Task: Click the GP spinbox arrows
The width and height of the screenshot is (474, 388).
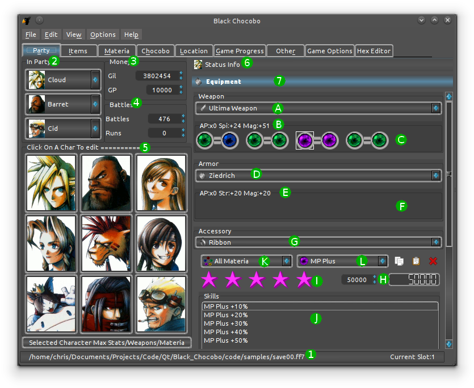Action: coord(181,89)
